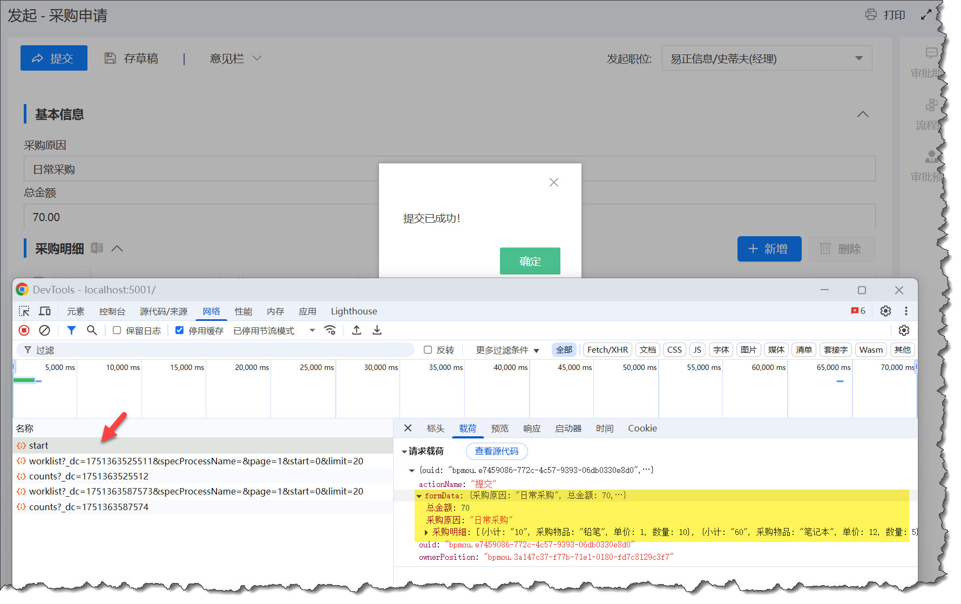Click the 查看源代码 button
The width and height of the screenshot is (961, 604).
[x=496, y=451]
